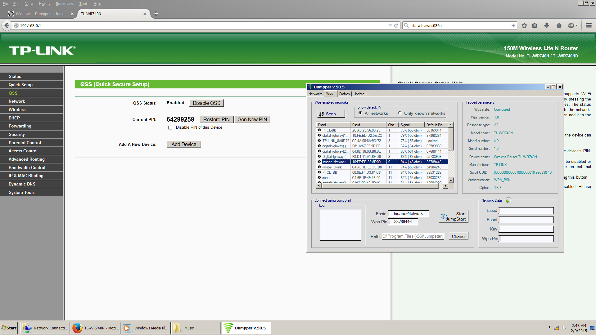This screenshot has width=596, height=335.
Task: Open the File menu
Action: pyautogui.click(x=5, y=4)
